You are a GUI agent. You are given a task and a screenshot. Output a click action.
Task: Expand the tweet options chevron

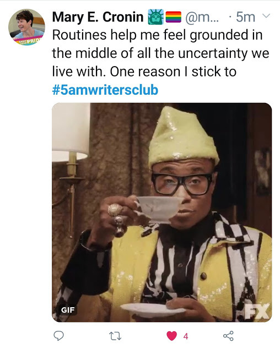click(x=266, y=16)
